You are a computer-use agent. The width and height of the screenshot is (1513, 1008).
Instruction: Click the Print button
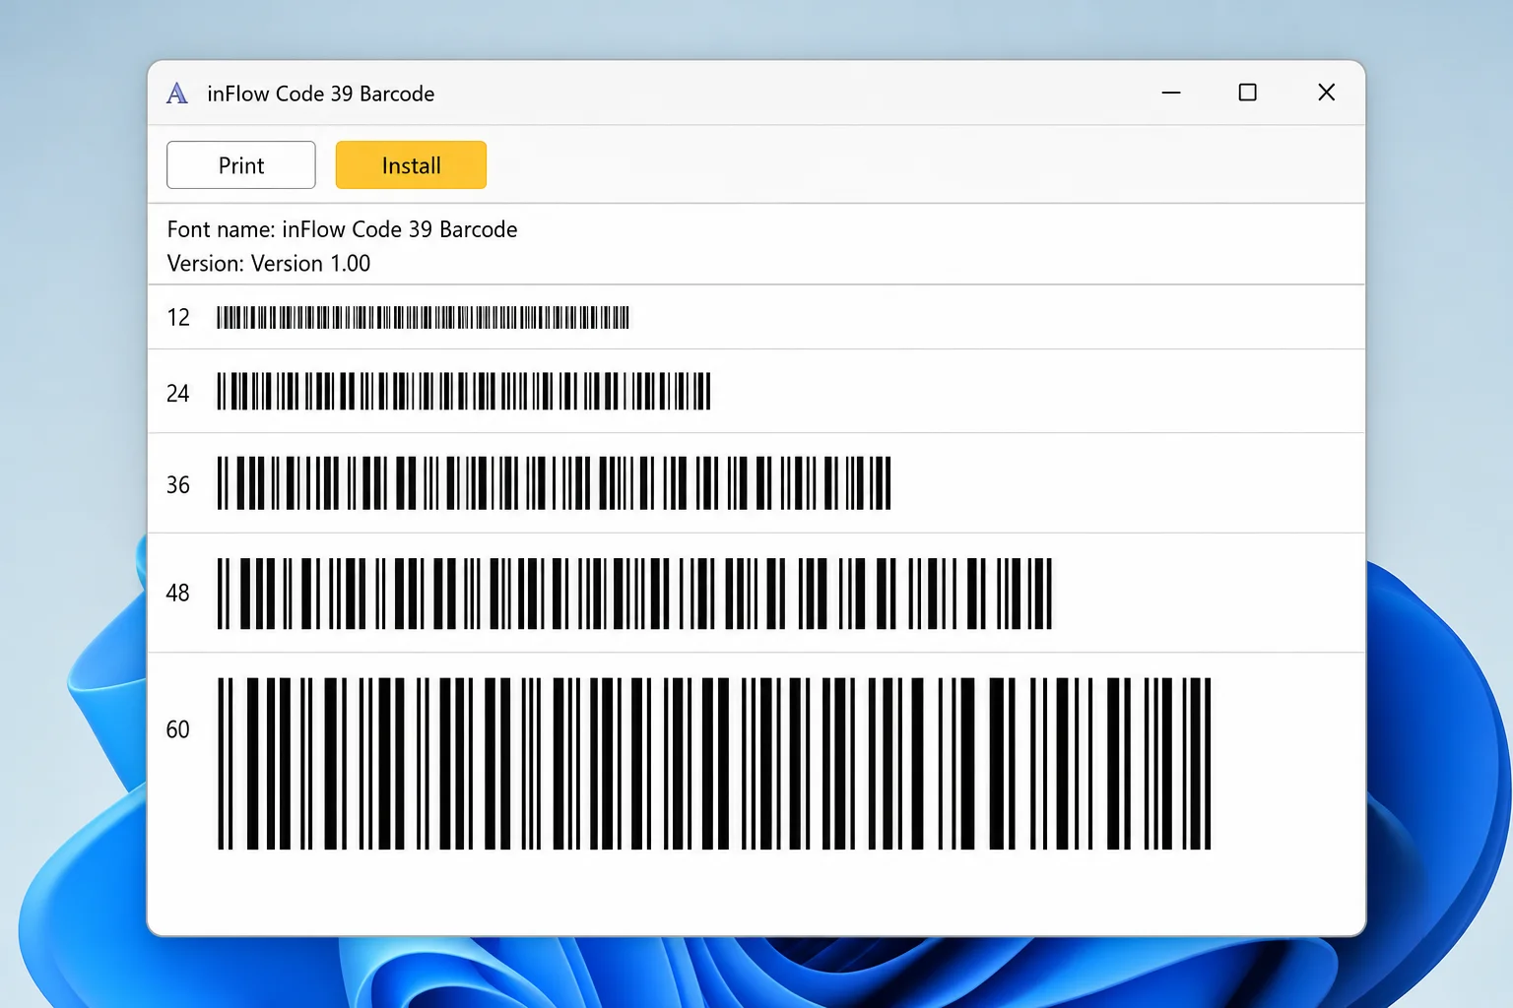click(241, 164)
